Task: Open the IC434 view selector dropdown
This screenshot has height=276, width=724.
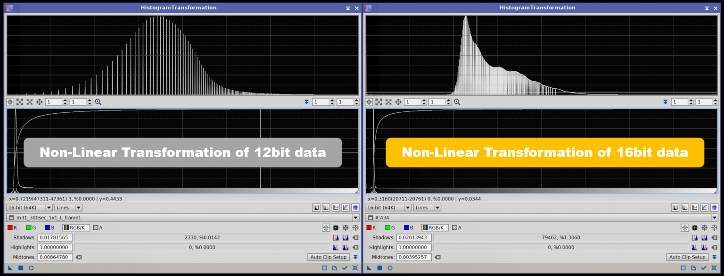Action: (x=714, y=217)
